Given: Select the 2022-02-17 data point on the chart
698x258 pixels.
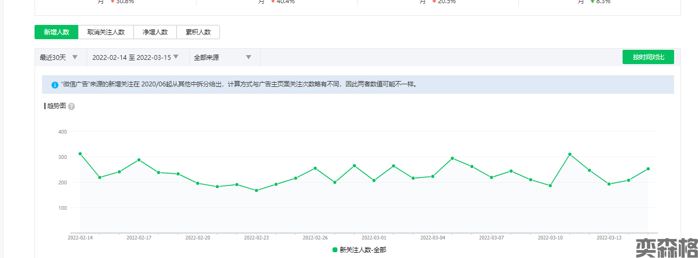Looking at the screenshot, I should (139, 159).
